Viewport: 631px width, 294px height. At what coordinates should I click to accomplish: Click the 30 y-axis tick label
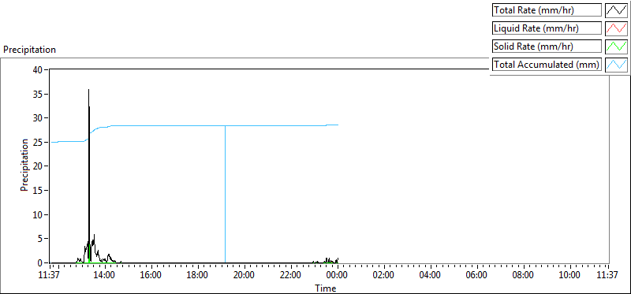(37, 118)
